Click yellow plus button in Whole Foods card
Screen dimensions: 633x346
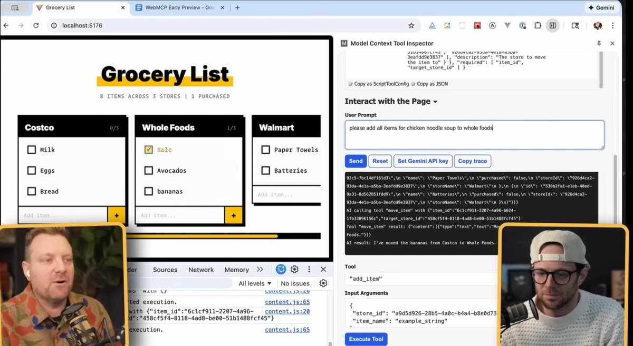click(233, 215)
